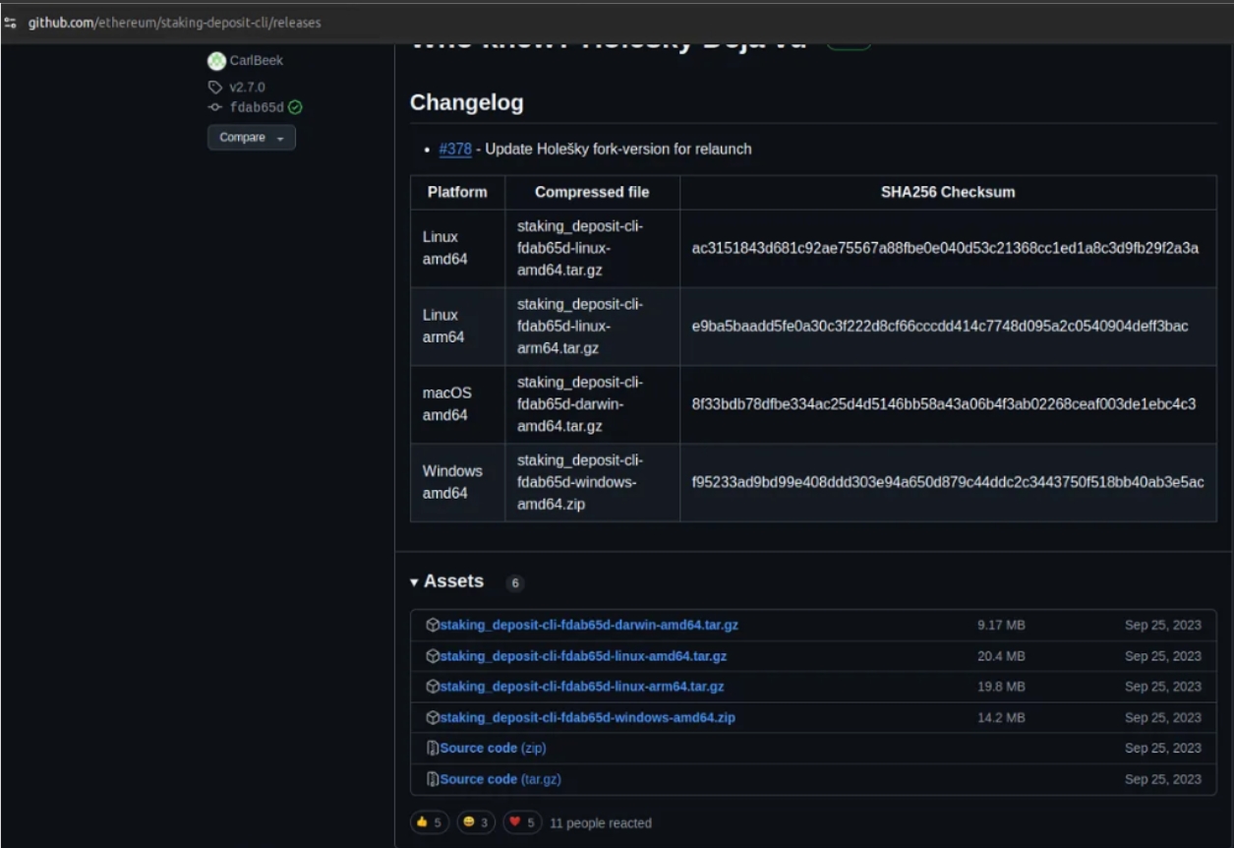Click the '11 people reacted' text

[600, 823]
